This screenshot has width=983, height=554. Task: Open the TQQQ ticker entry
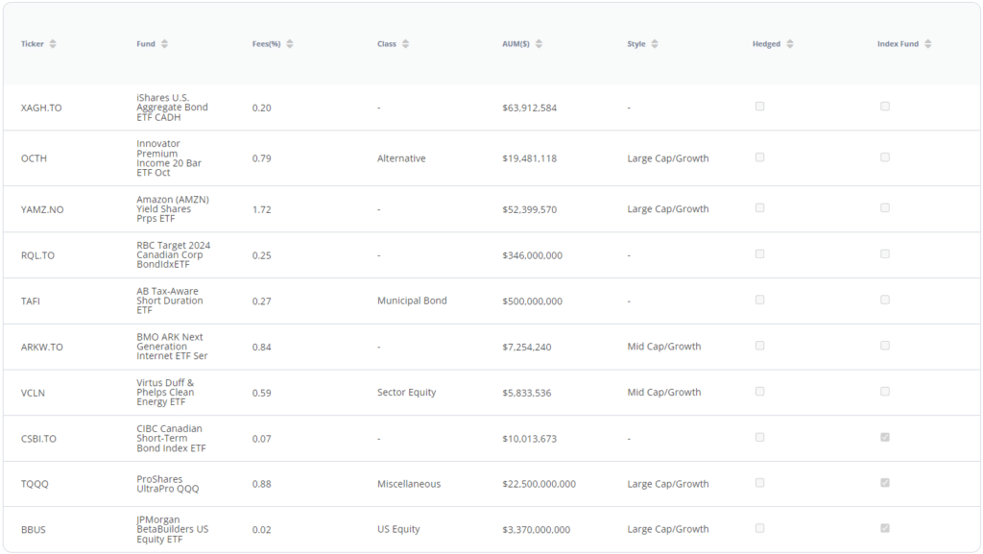tap(35, 484)
